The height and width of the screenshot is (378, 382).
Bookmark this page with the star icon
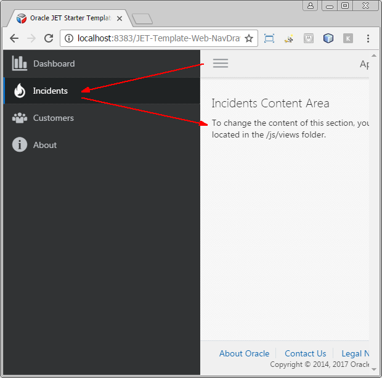point(249,38)
